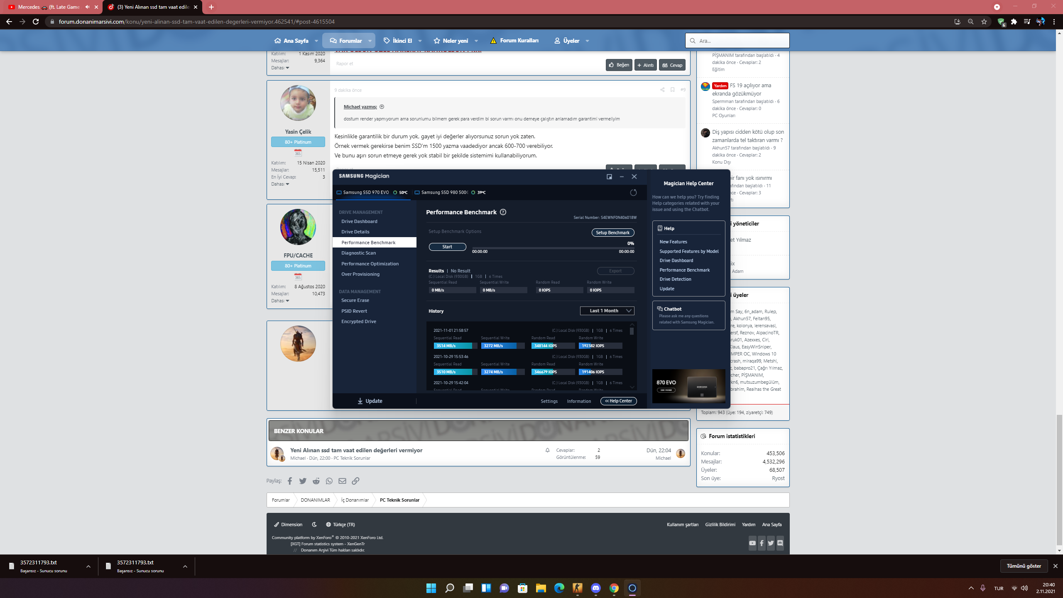Click the Performance Benchmark help question icon
The image size is (1063, 598).
point(503,212)
